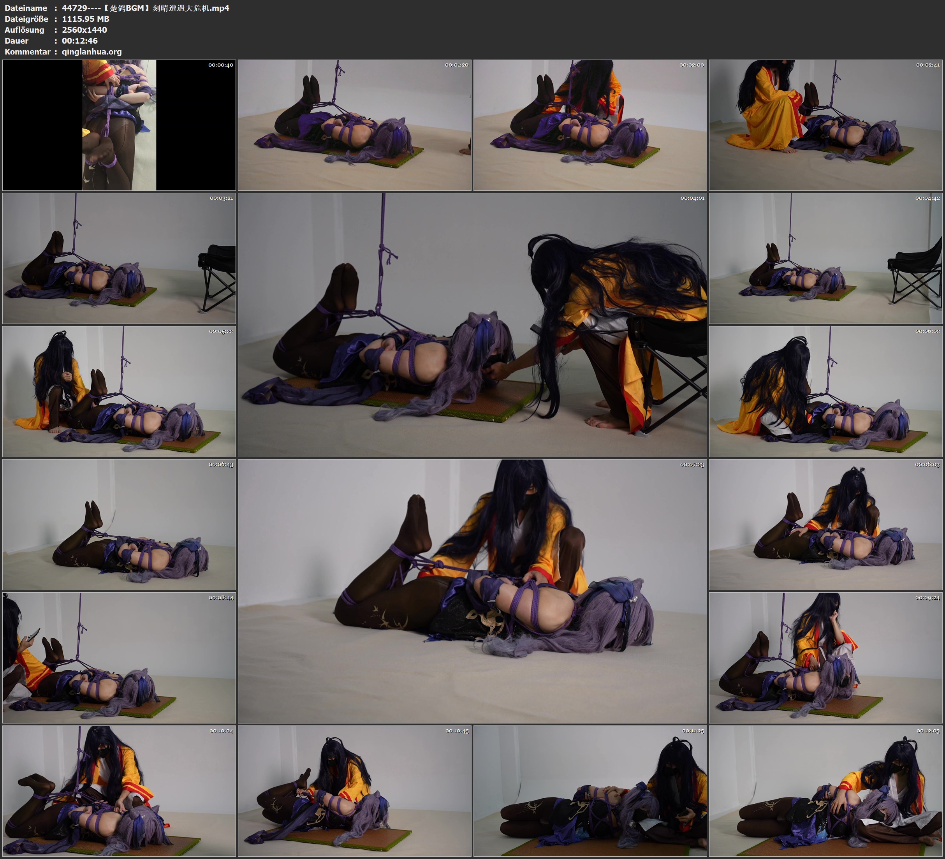This screenshot has width=945, height=859.
Task: Click the qinglanhua.org comment text
Action: (92, 51)
